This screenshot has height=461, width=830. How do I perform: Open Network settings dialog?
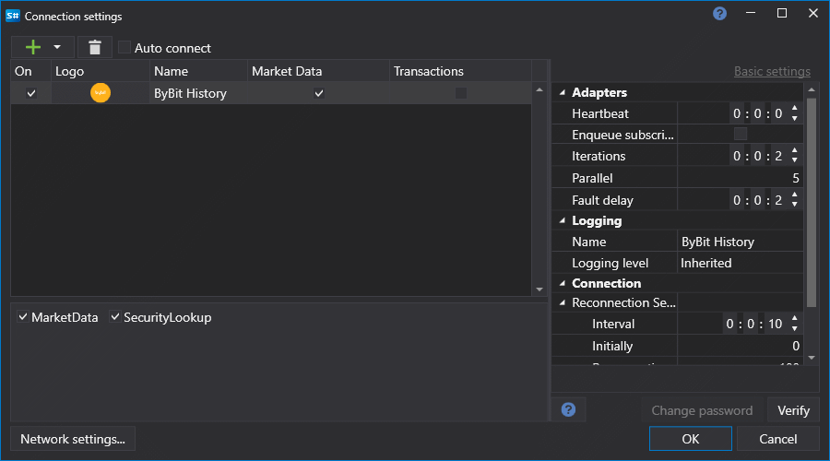[73, 439]
